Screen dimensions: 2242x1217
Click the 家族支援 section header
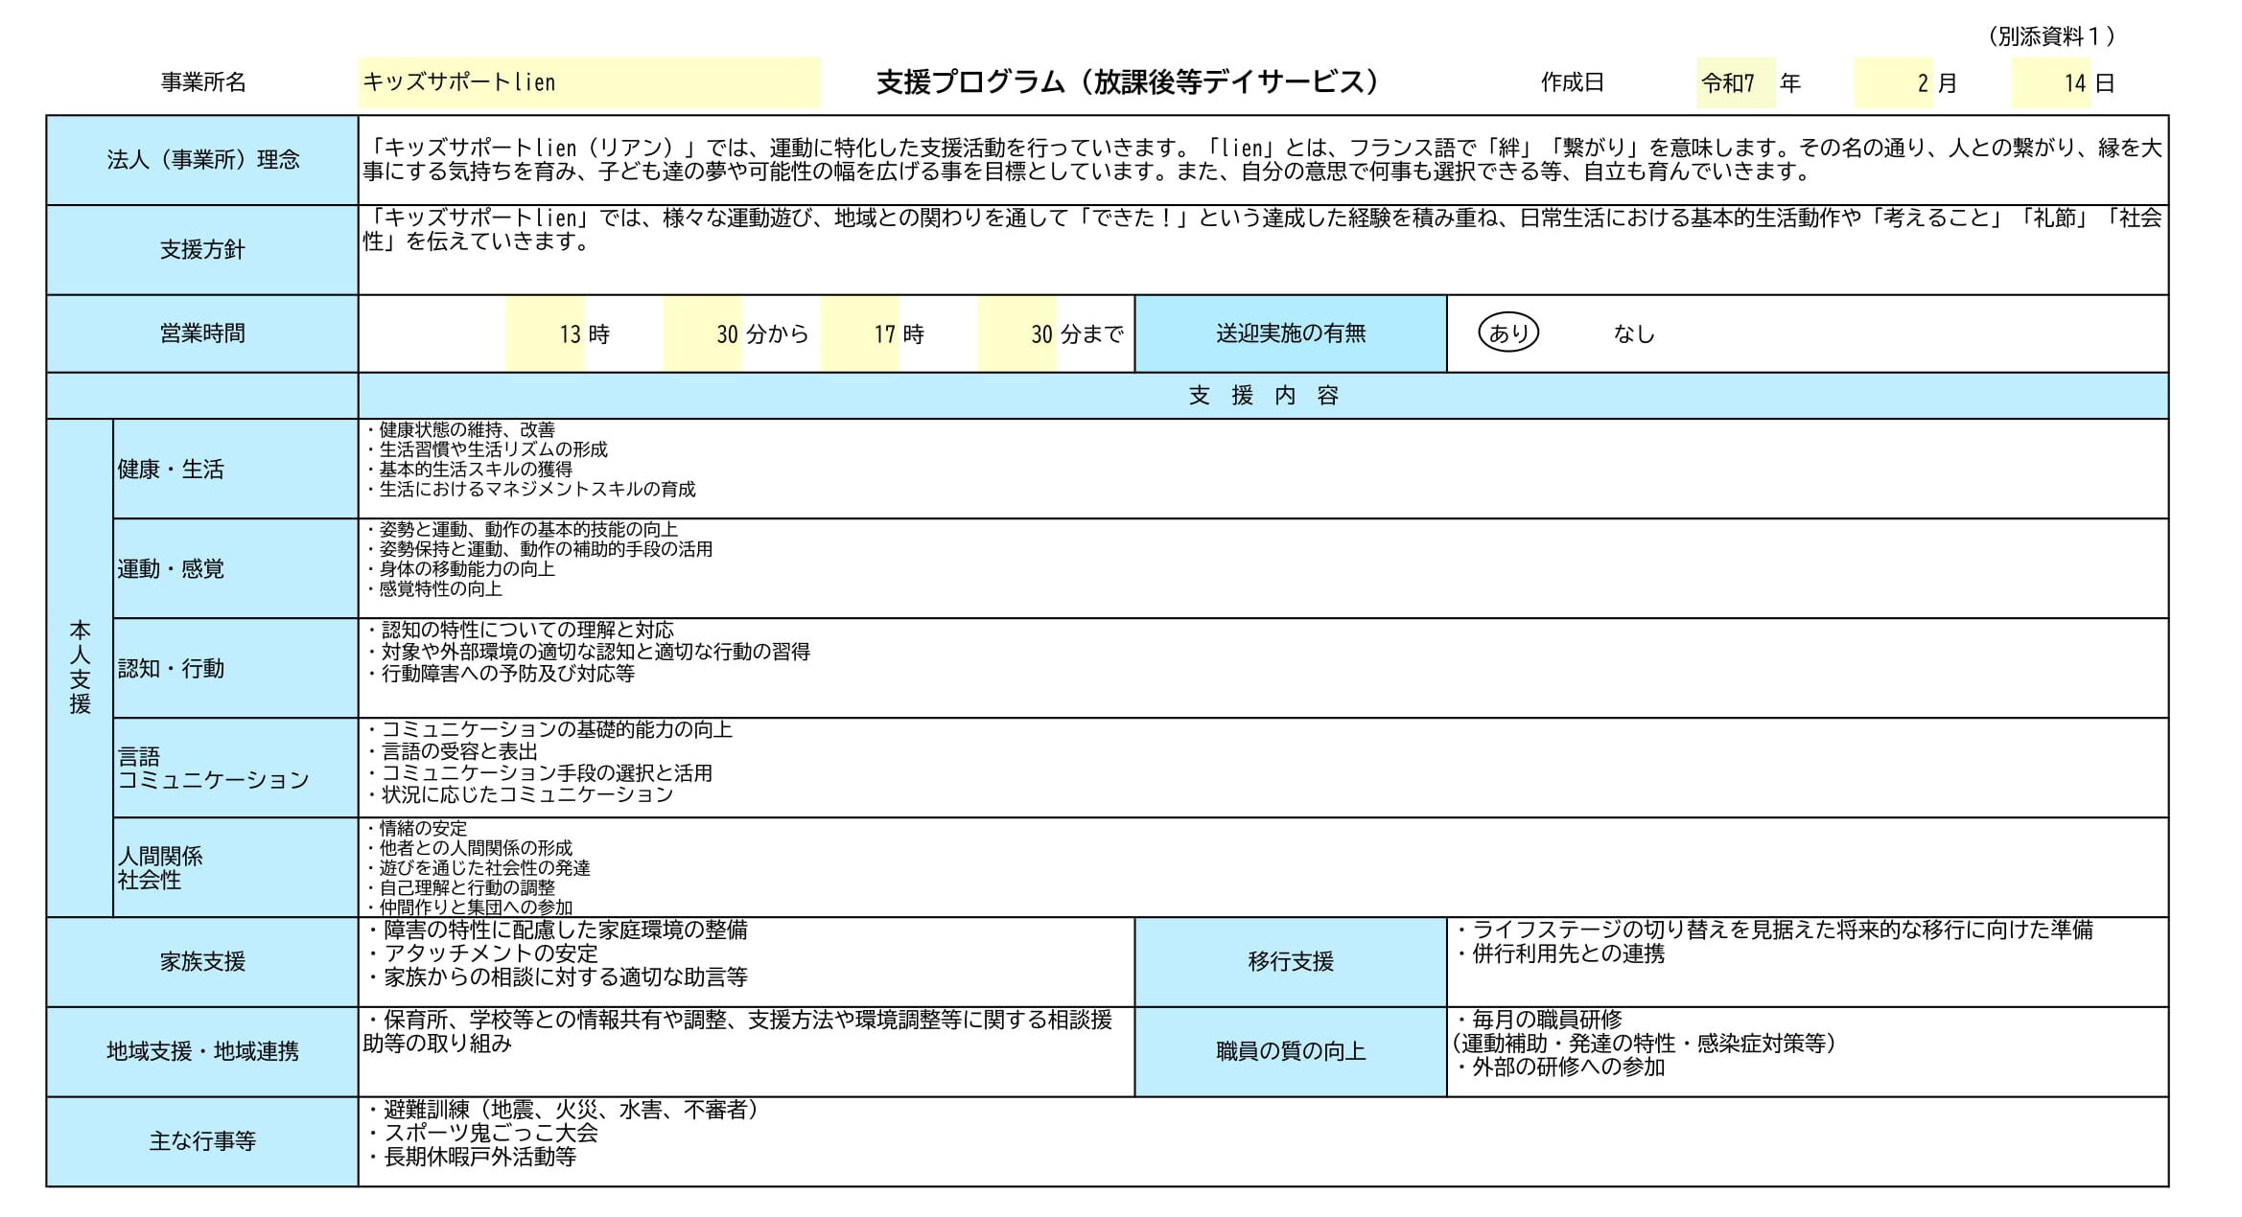pyautogui.click(x=203, y=961)
